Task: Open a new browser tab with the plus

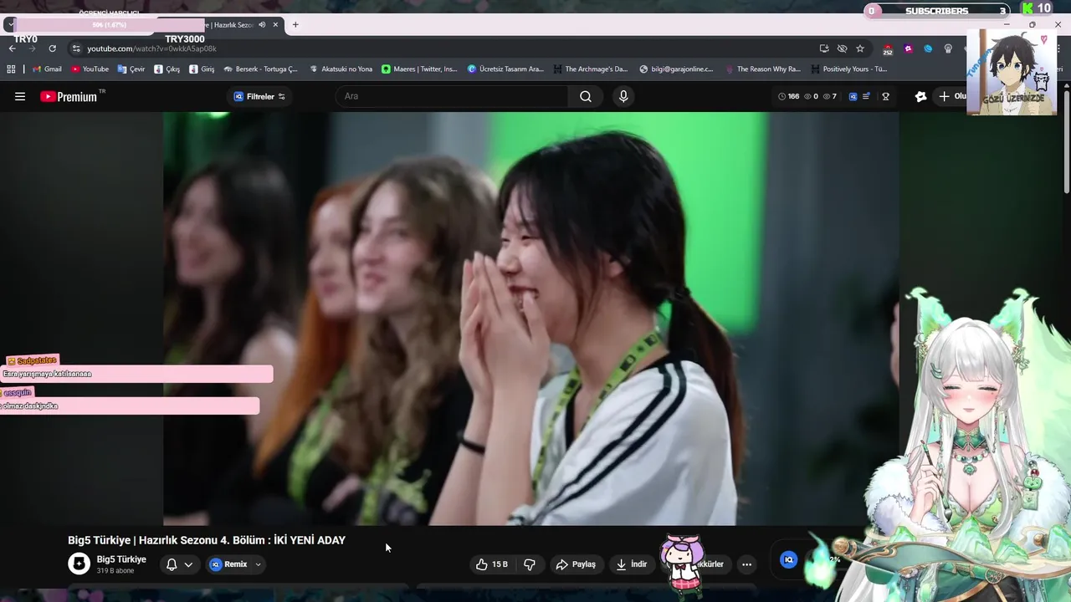Action: click(295, 24)
